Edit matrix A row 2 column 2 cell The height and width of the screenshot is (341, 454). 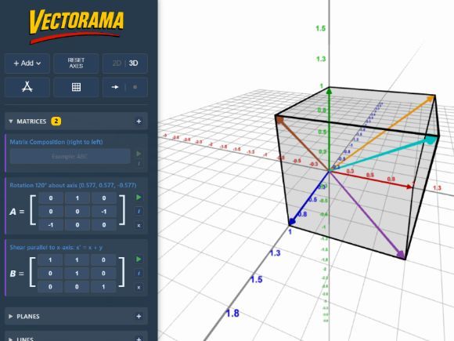[77, 212]
